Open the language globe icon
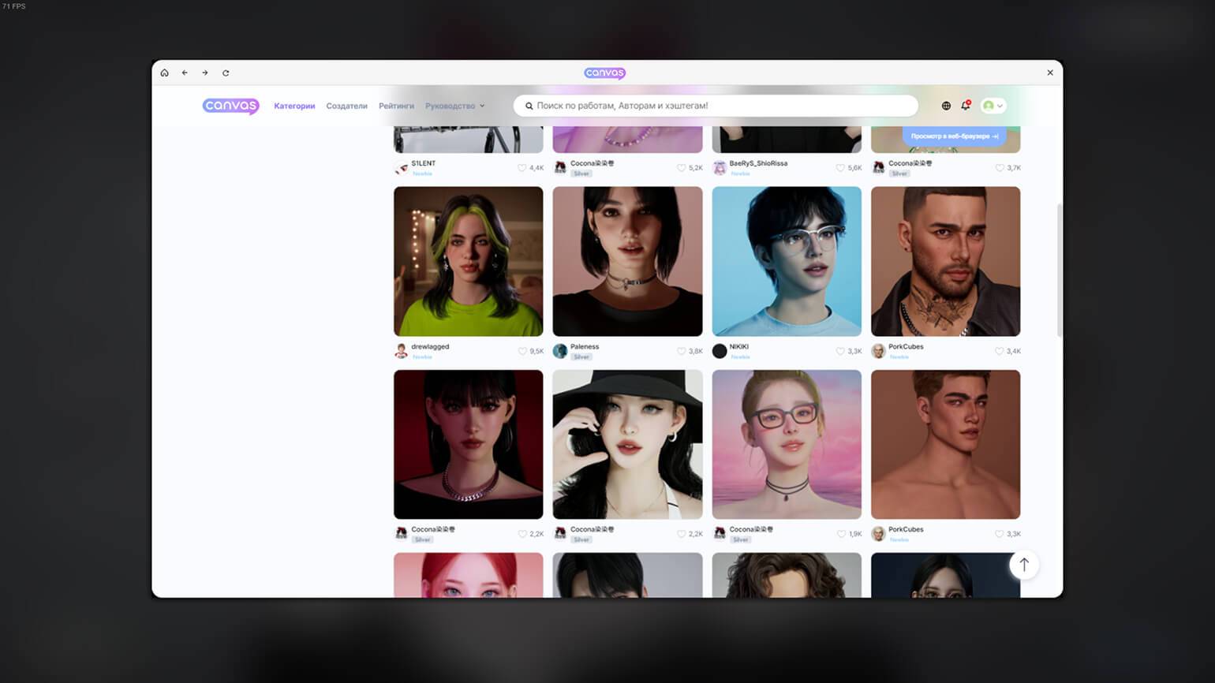This screenshot has width=1215, height=683. tap(946, 106)
